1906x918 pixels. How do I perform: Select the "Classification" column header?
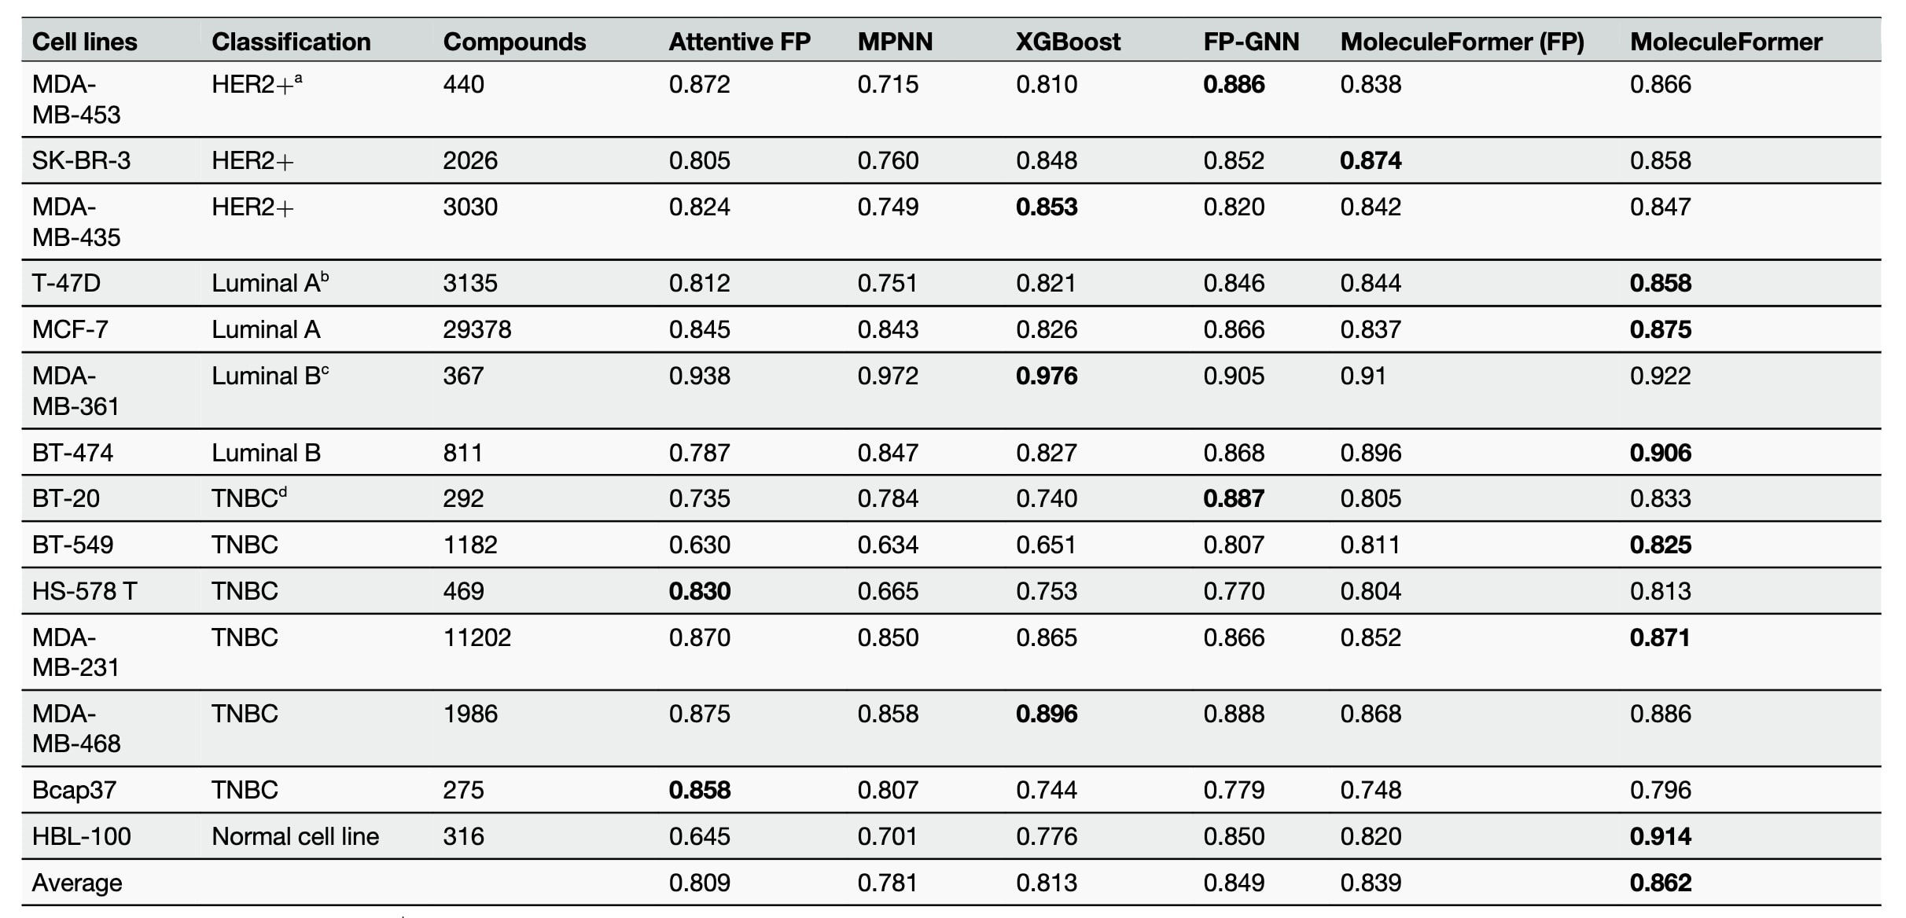tap(291, 42)
